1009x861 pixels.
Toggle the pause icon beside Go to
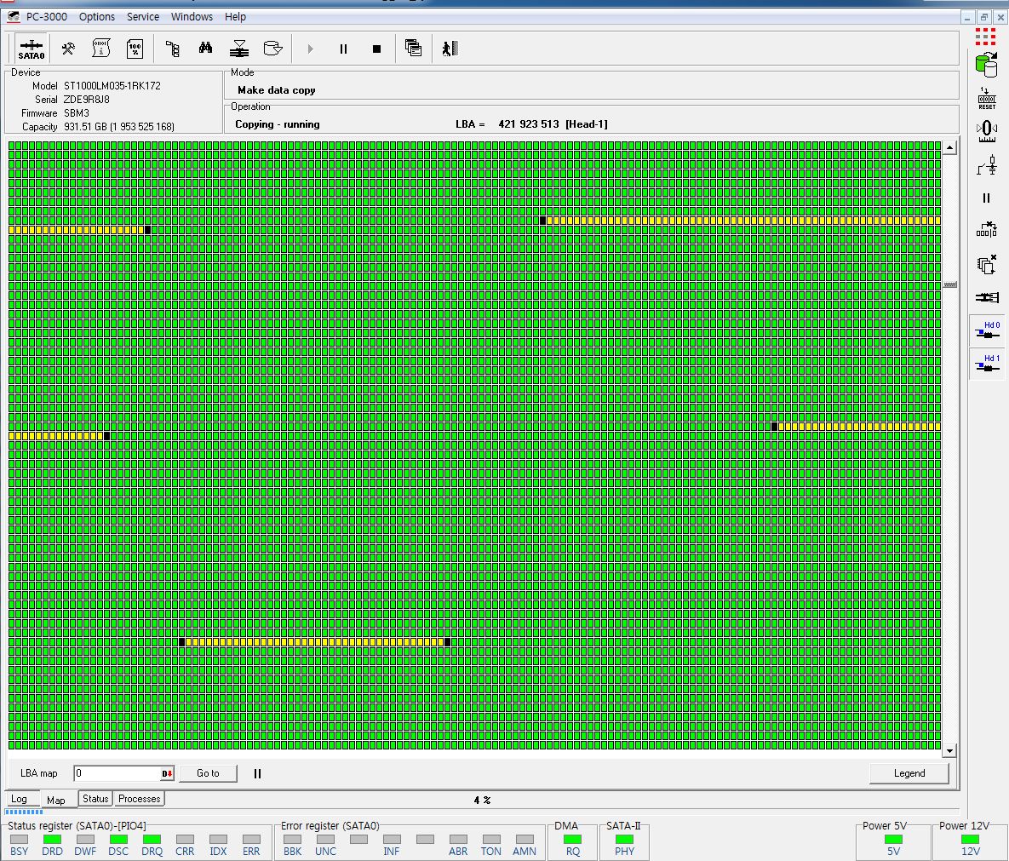[257, 773]
